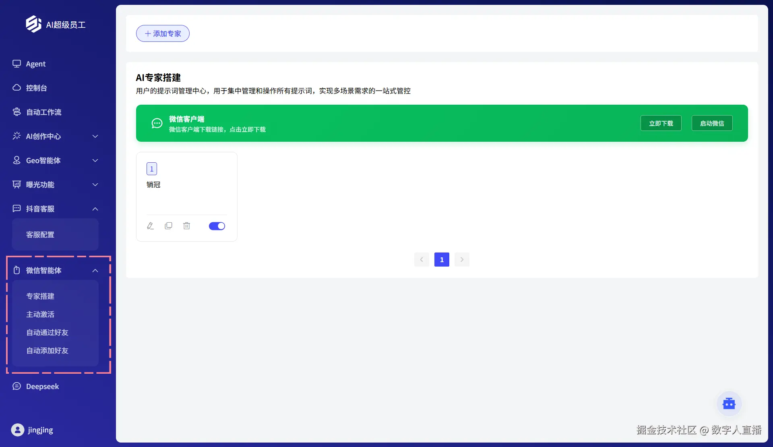
Task: Go to next page with pagination arrow
Action: [x=462, y=259]
